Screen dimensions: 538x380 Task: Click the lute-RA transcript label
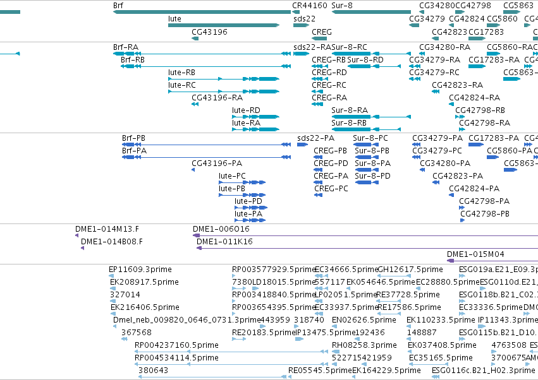(x=246, y=123)
